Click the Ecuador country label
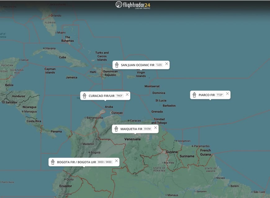The width and height of the screenshot is (270, 198). pos(65,186)
